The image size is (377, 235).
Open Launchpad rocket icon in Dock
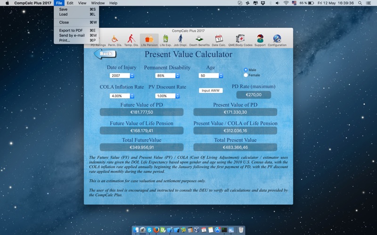coord(143,230)
